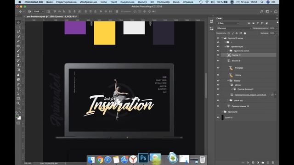
Task: Hide the thank you group
Action: tap(218, 100)
